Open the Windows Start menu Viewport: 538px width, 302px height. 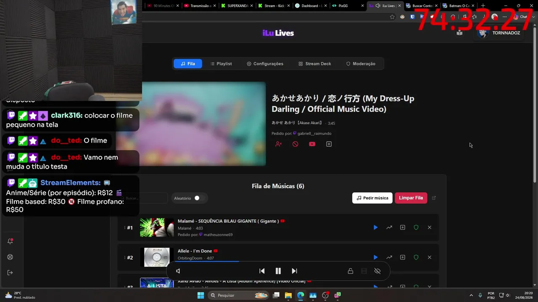pyautogui.click(x=200, y=295)
